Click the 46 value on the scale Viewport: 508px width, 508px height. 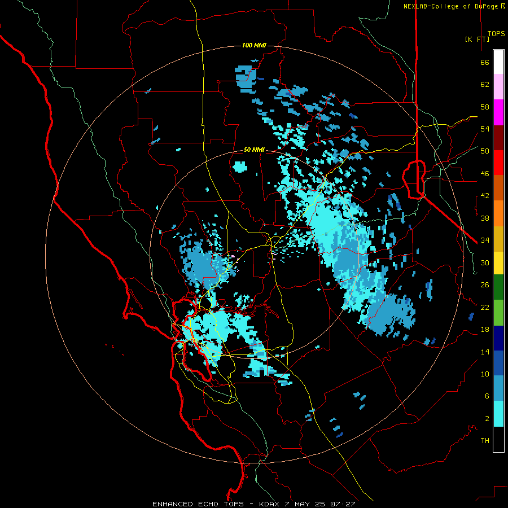(485, 173)
